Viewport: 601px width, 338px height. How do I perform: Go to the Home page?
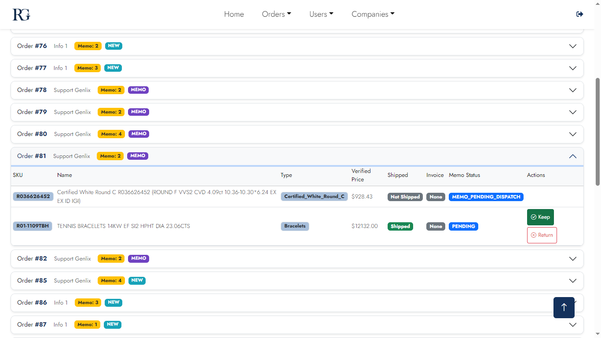234,14
